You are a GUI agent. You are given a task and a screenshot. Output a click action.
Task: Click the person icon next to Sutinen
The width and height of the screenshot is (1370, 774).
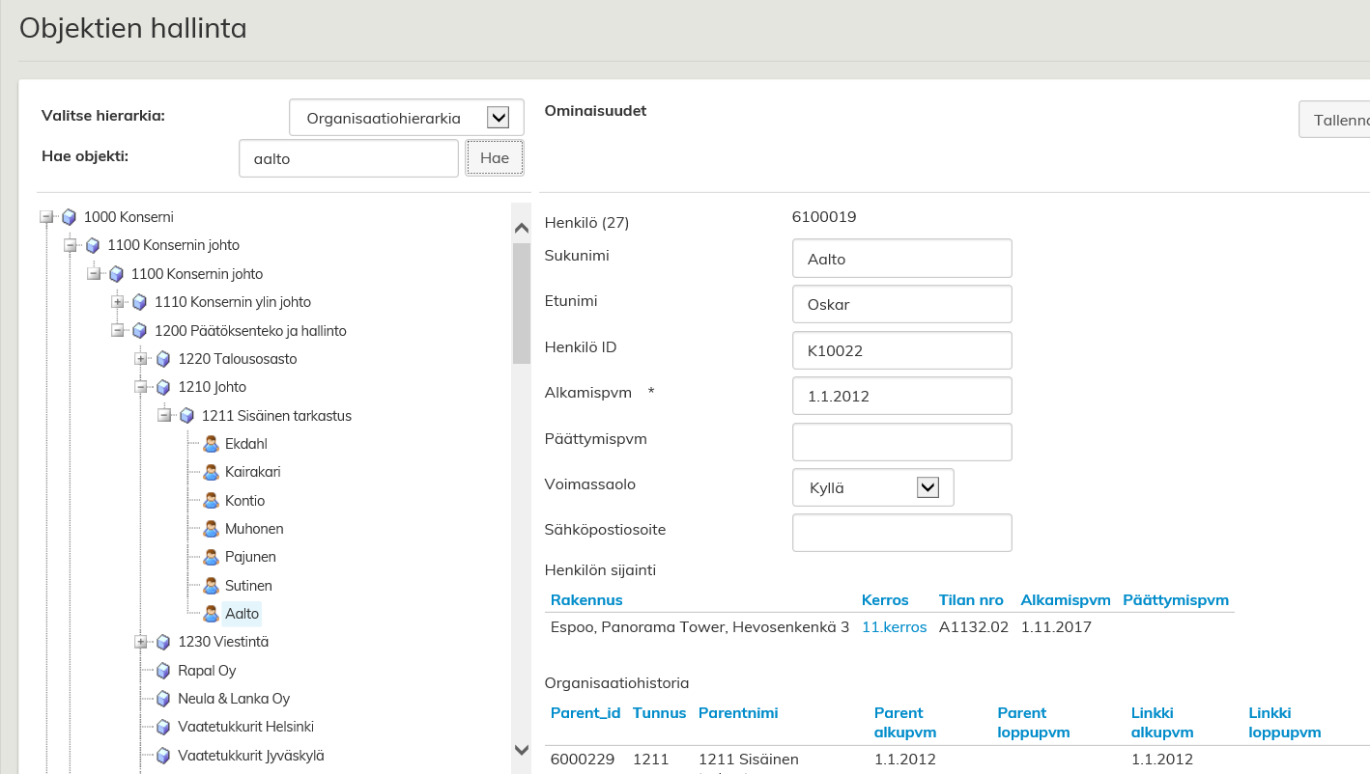tap(211, 586)
